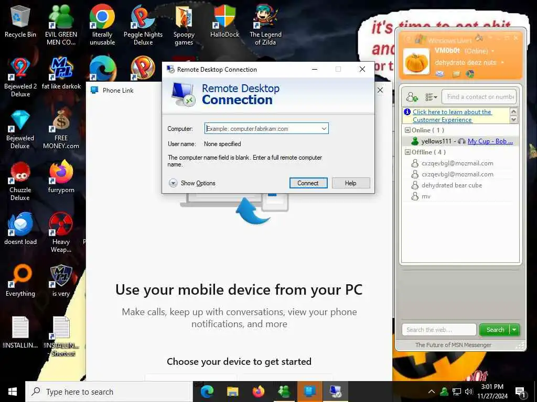Open the HalloDock desktop shortcut
The width and height of the screenshot is (537, 402).
pyautogui.click(x=224, y=21)
